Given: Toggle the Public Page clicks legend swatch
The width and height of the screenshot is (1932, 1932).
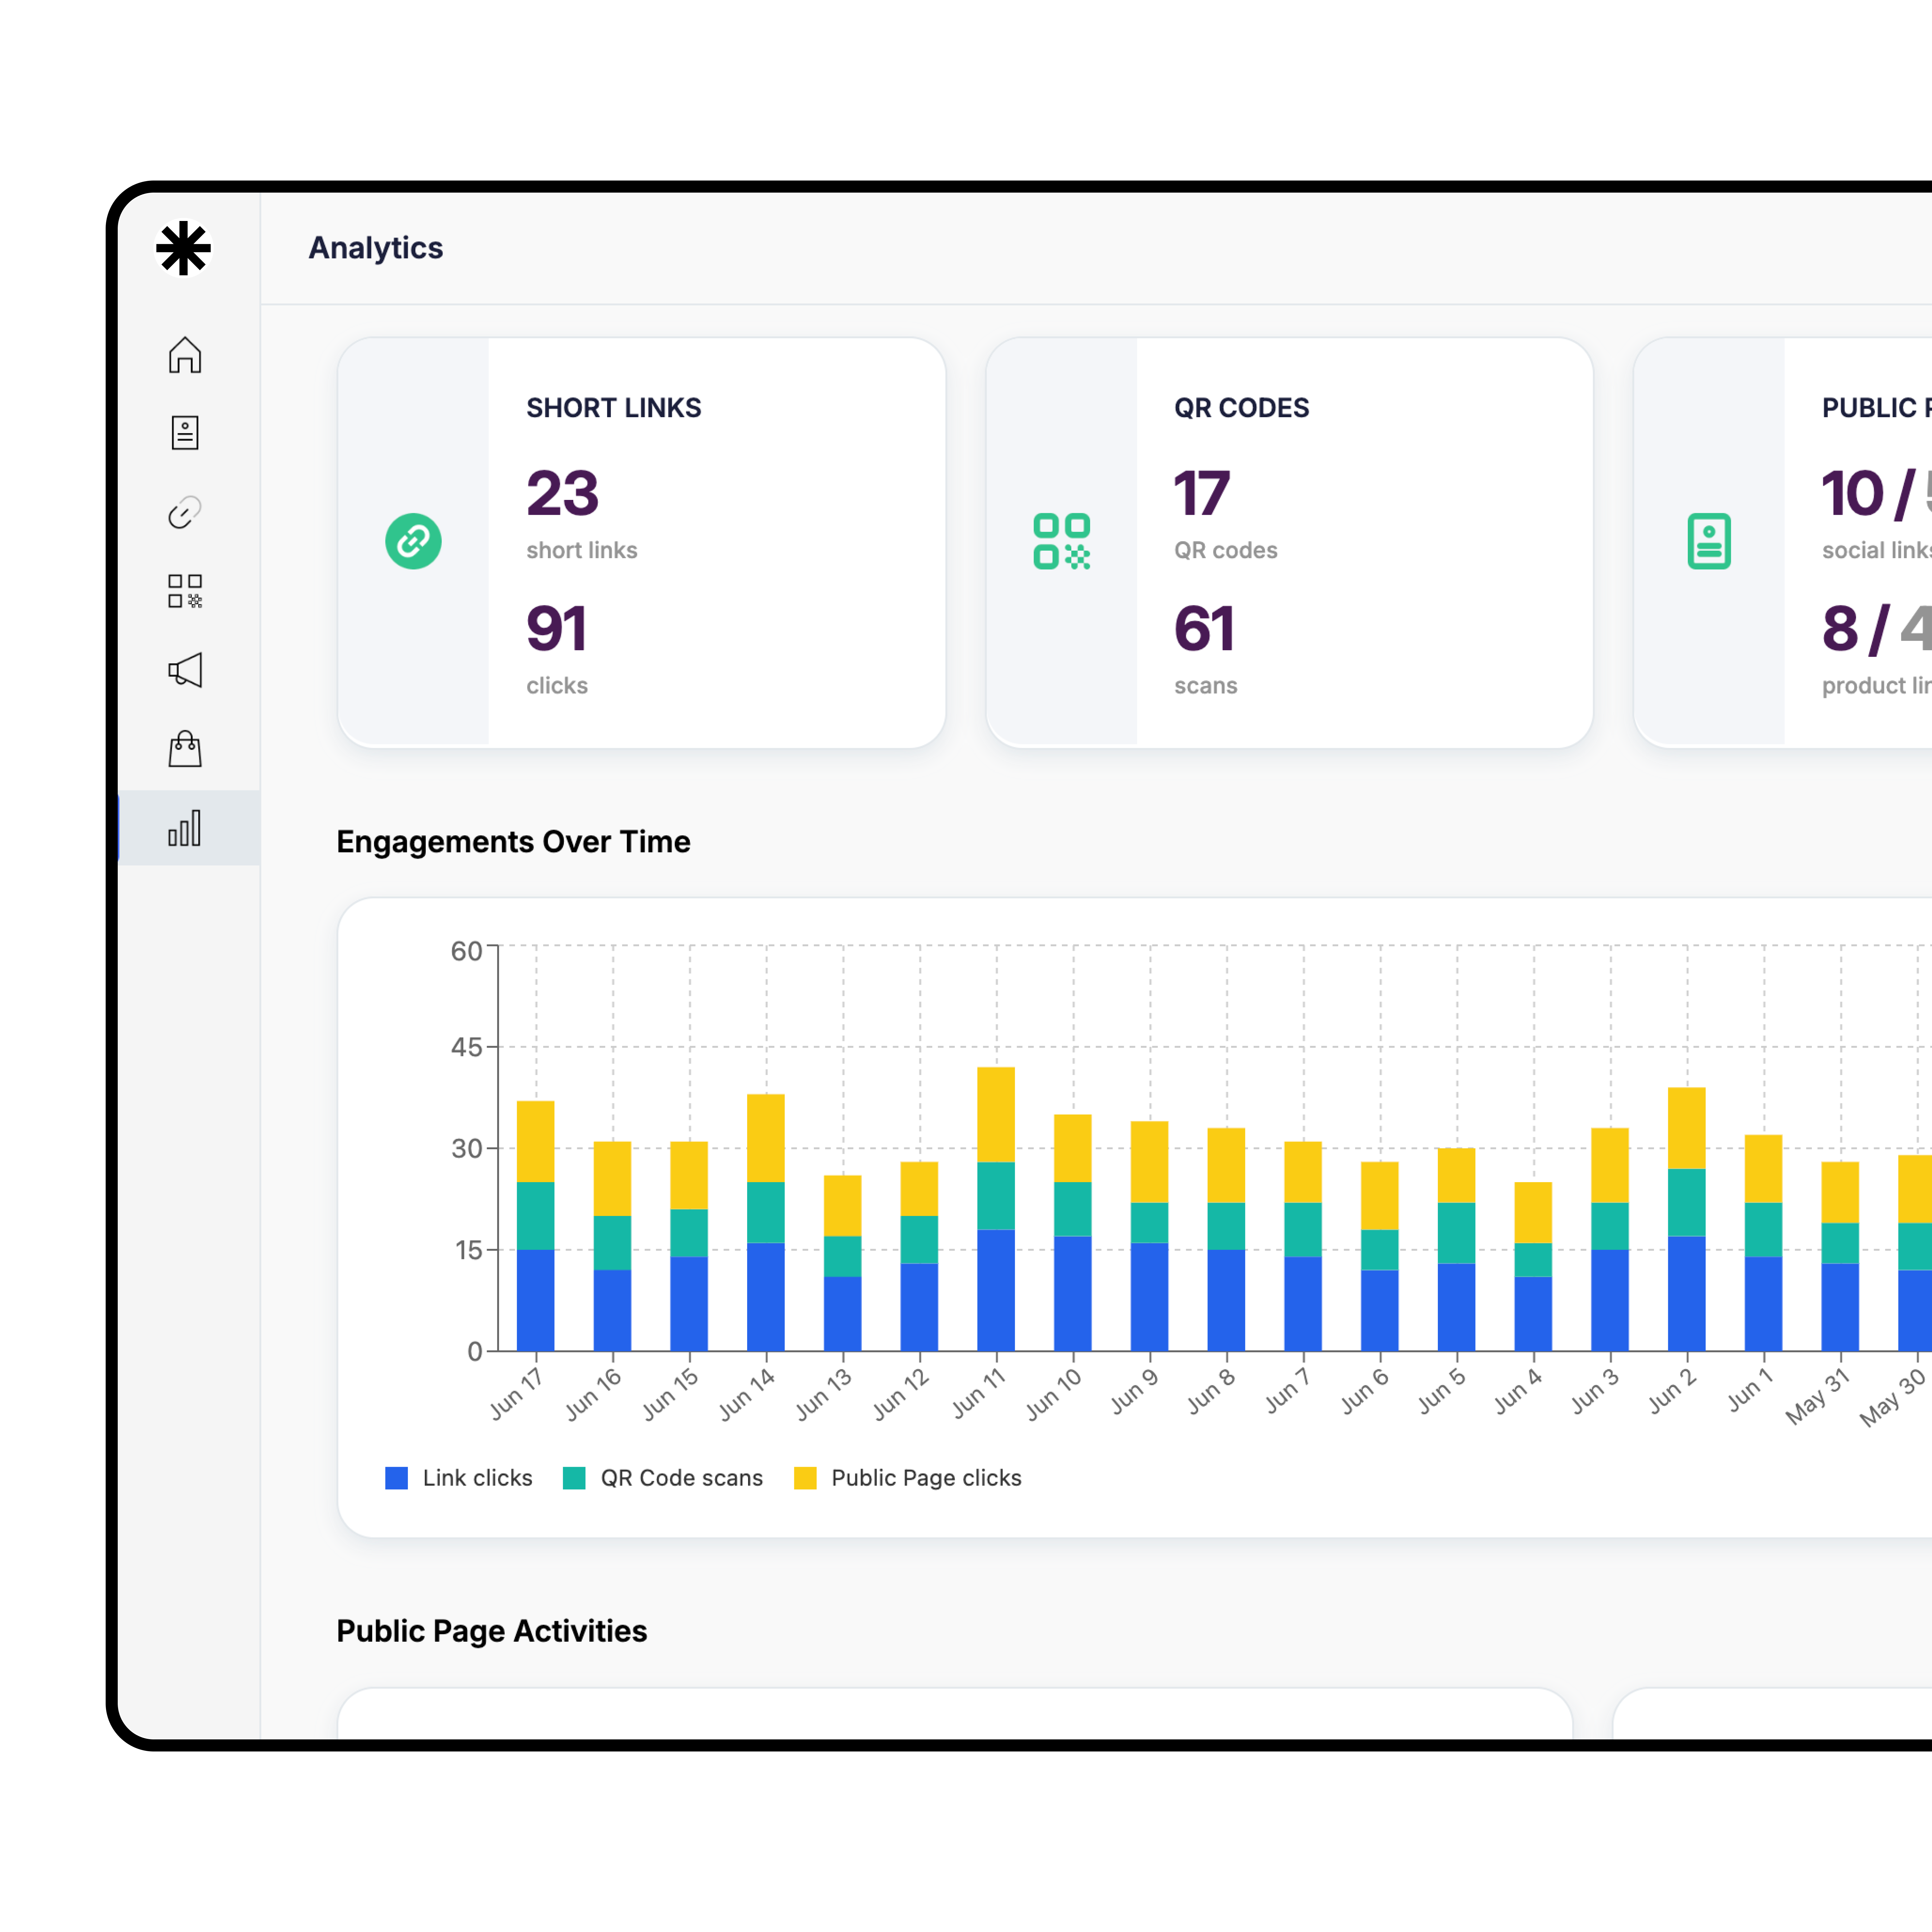Looking at the screenshot, I should (805, 1478).
